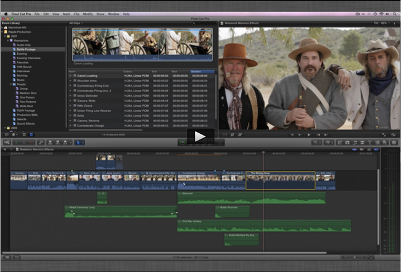Screen dimensions: 401x272
Task: Open edit options arrow beside Append
Action: coord(70,142)
